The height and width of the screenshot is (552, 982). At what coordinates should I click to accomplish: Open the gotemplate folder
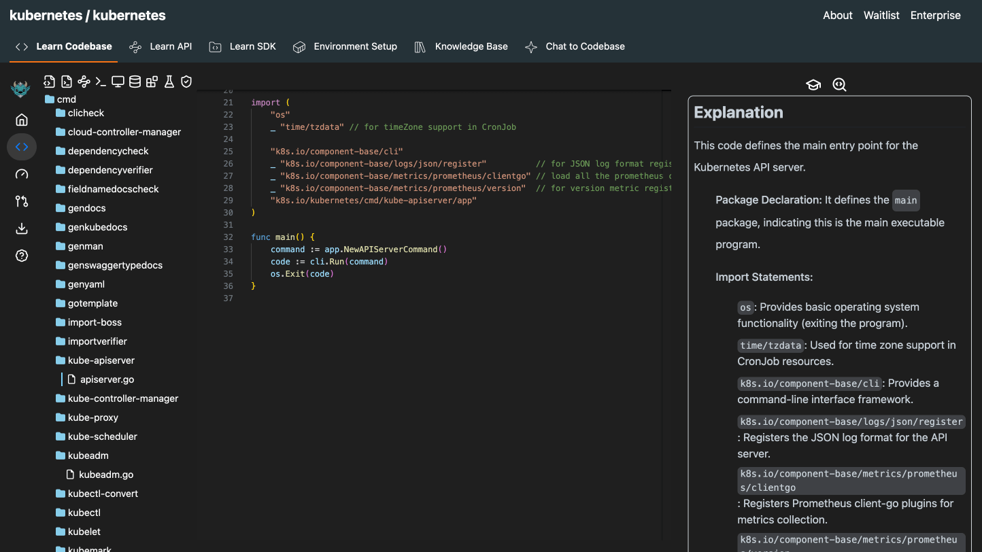(x=86, y=303)
